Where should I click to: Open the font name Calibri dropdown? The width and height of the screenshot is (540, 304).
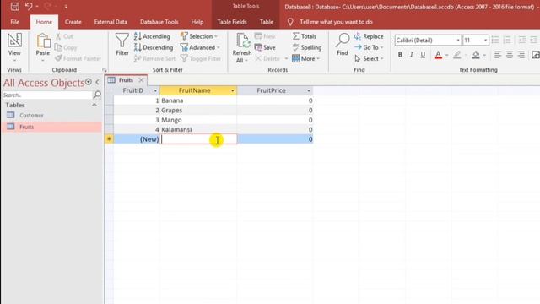pyautogui.click(x=458, y=41)
